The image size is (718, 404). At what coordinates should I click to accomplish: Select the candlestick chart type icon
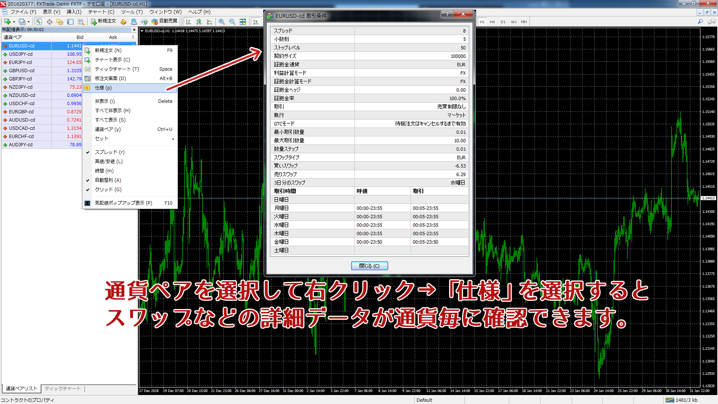coord(199,21)
